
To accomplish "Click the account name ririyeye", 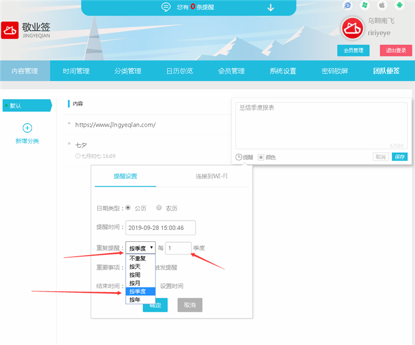I will 379,33.
